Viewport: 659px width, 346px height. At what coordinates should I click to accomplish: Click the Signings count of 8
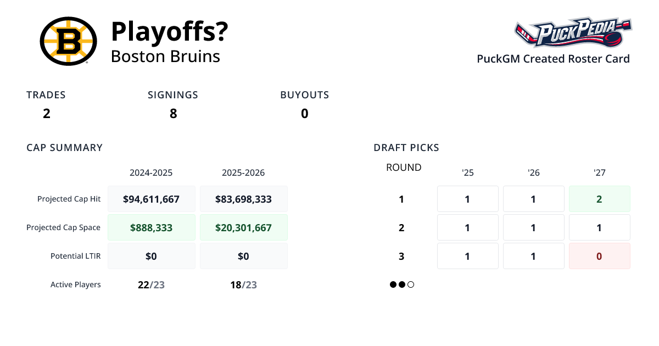tap(174, 114)
